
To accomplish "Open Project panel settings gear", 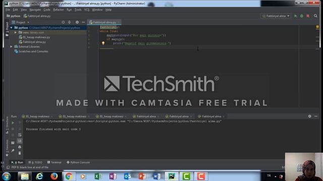I will [x=77, y=22].
